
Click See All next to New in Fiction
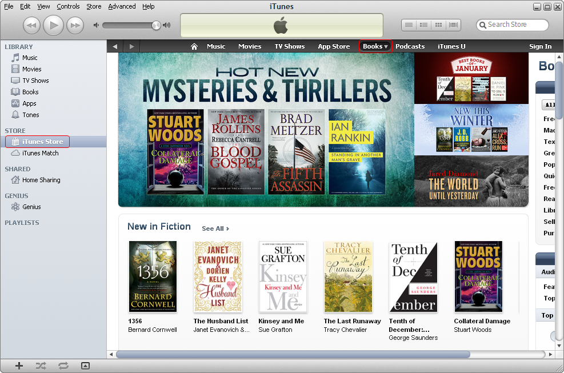coord(215,228)
